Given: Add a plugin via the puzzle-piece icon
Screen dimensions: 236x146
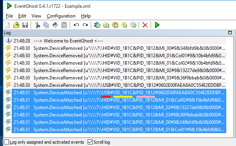Looking at the screenshot, I should [x=97, y=25].
